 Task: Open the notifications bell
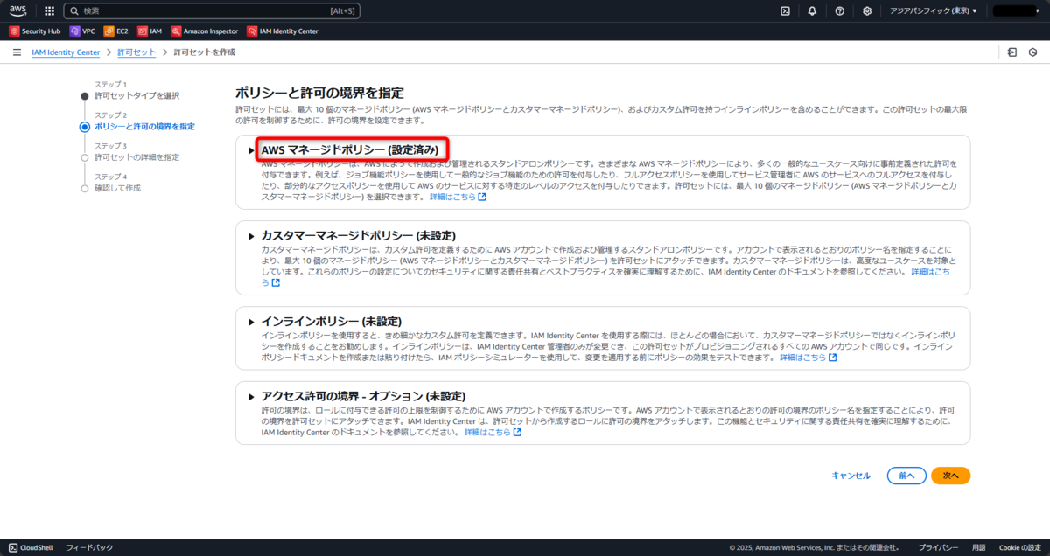812,11
